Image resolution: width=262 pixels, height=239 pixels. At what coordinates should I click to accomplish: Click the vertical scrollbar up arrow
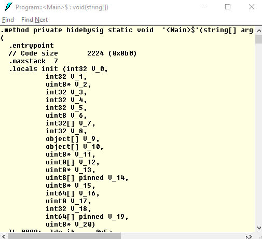(259, 31)
